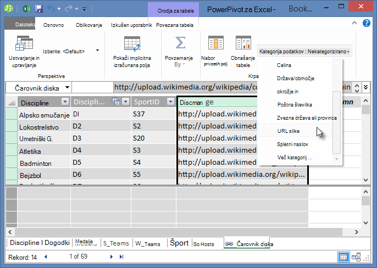Image resolution: width=377 pixels, height=268 pixels.
Task: Click the Alpsko smučanje cell
Action: coord(44,115)
